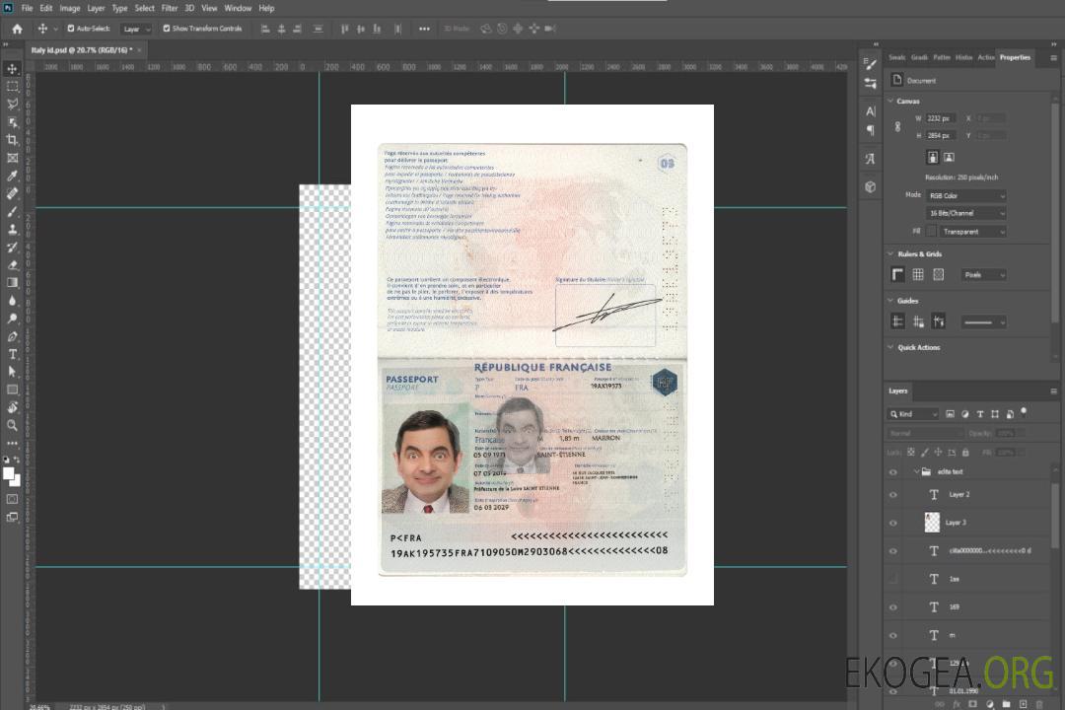Uncheck the Auto-Select checkbox

coord(71,29)
